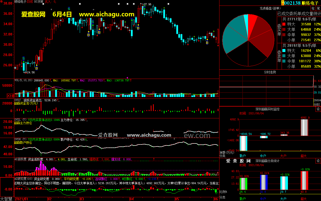
Task: Click the green 散户 bar showing 26.4
Action: [x=243, y=184]
